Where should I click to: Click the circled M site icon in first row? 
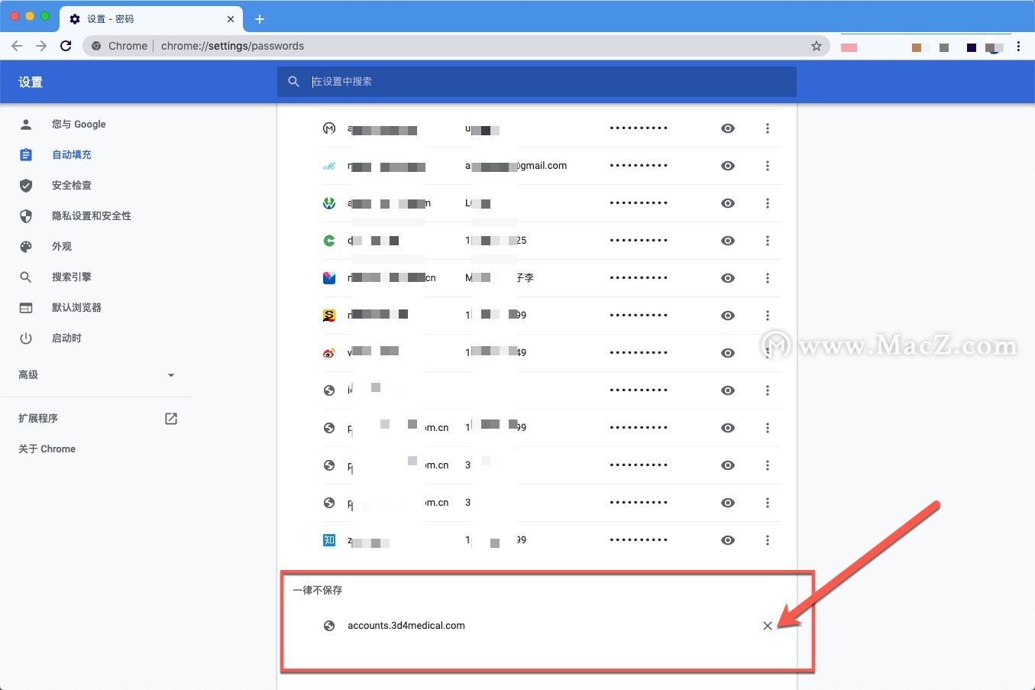pos(329,128)
